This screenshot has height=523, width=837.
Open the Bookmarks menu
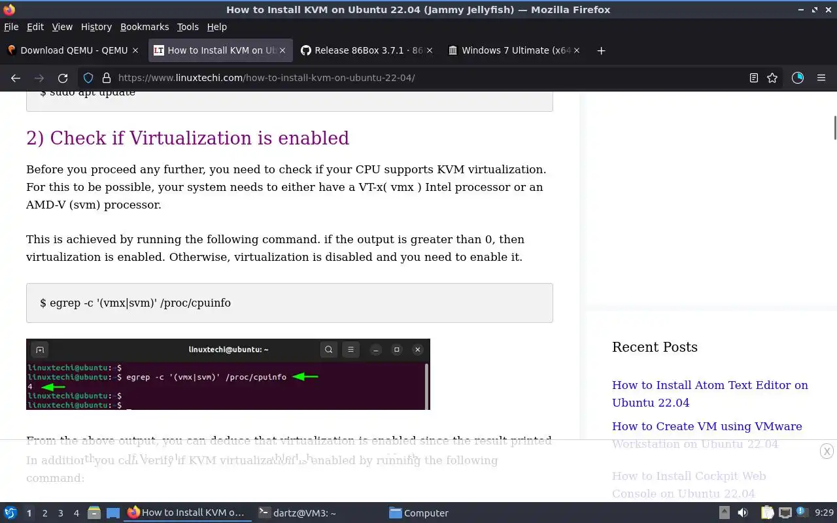(x=145, y=27)
